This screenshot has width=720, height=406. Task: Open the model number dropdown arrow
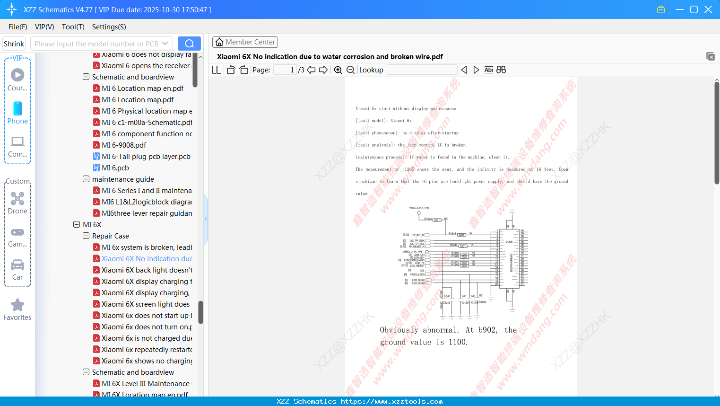coord(165,44)
